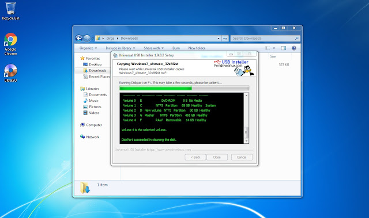The image size is (369, 218).
Task: Click New folder in the toolbar
Action: [197, 48]
